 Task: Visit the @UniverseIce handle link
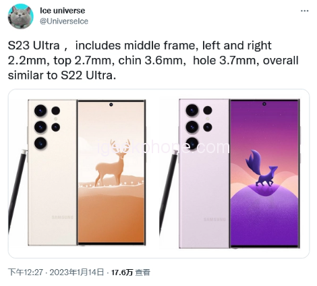64,21
